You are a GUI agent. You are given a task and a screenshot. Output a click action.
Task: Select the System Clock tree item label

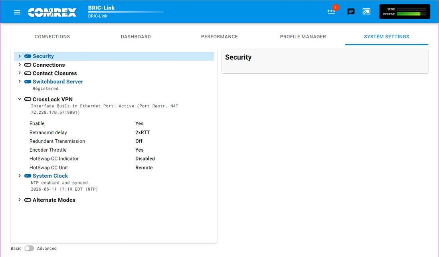pyautogui.click(x=50, y=176)
